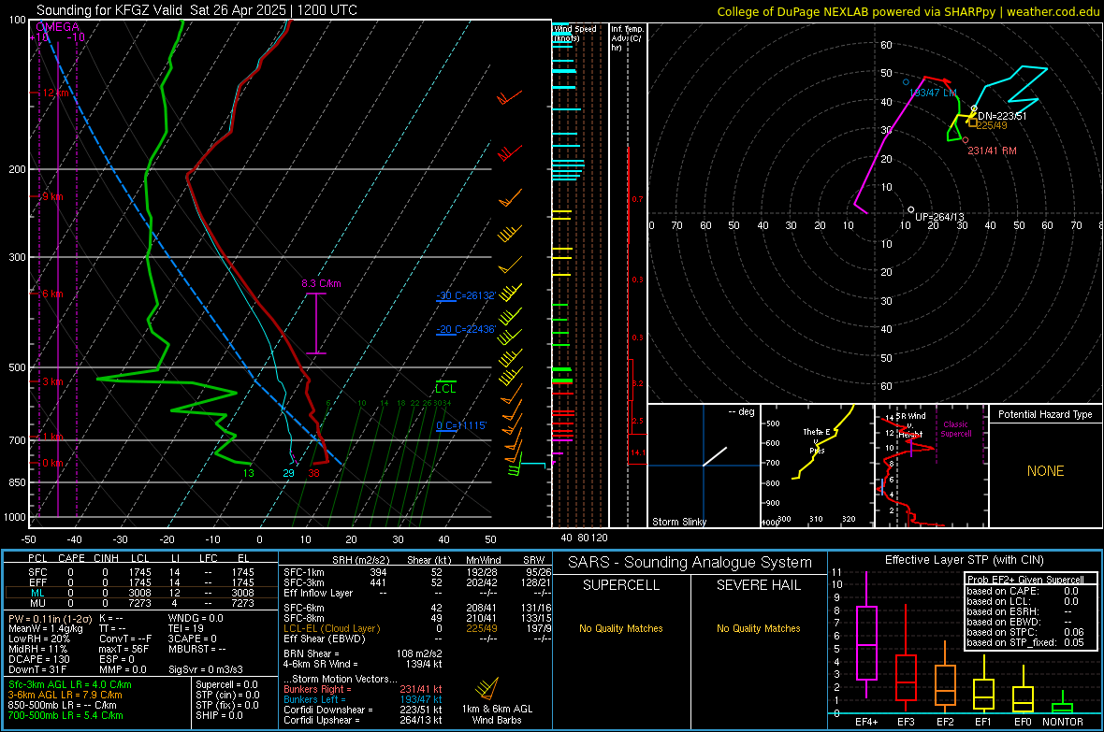The width and height of the screenshot is (1104, 732).
Task: Select the 8.3 C/km lapse rate label
Action: click(x=321, y=283)
